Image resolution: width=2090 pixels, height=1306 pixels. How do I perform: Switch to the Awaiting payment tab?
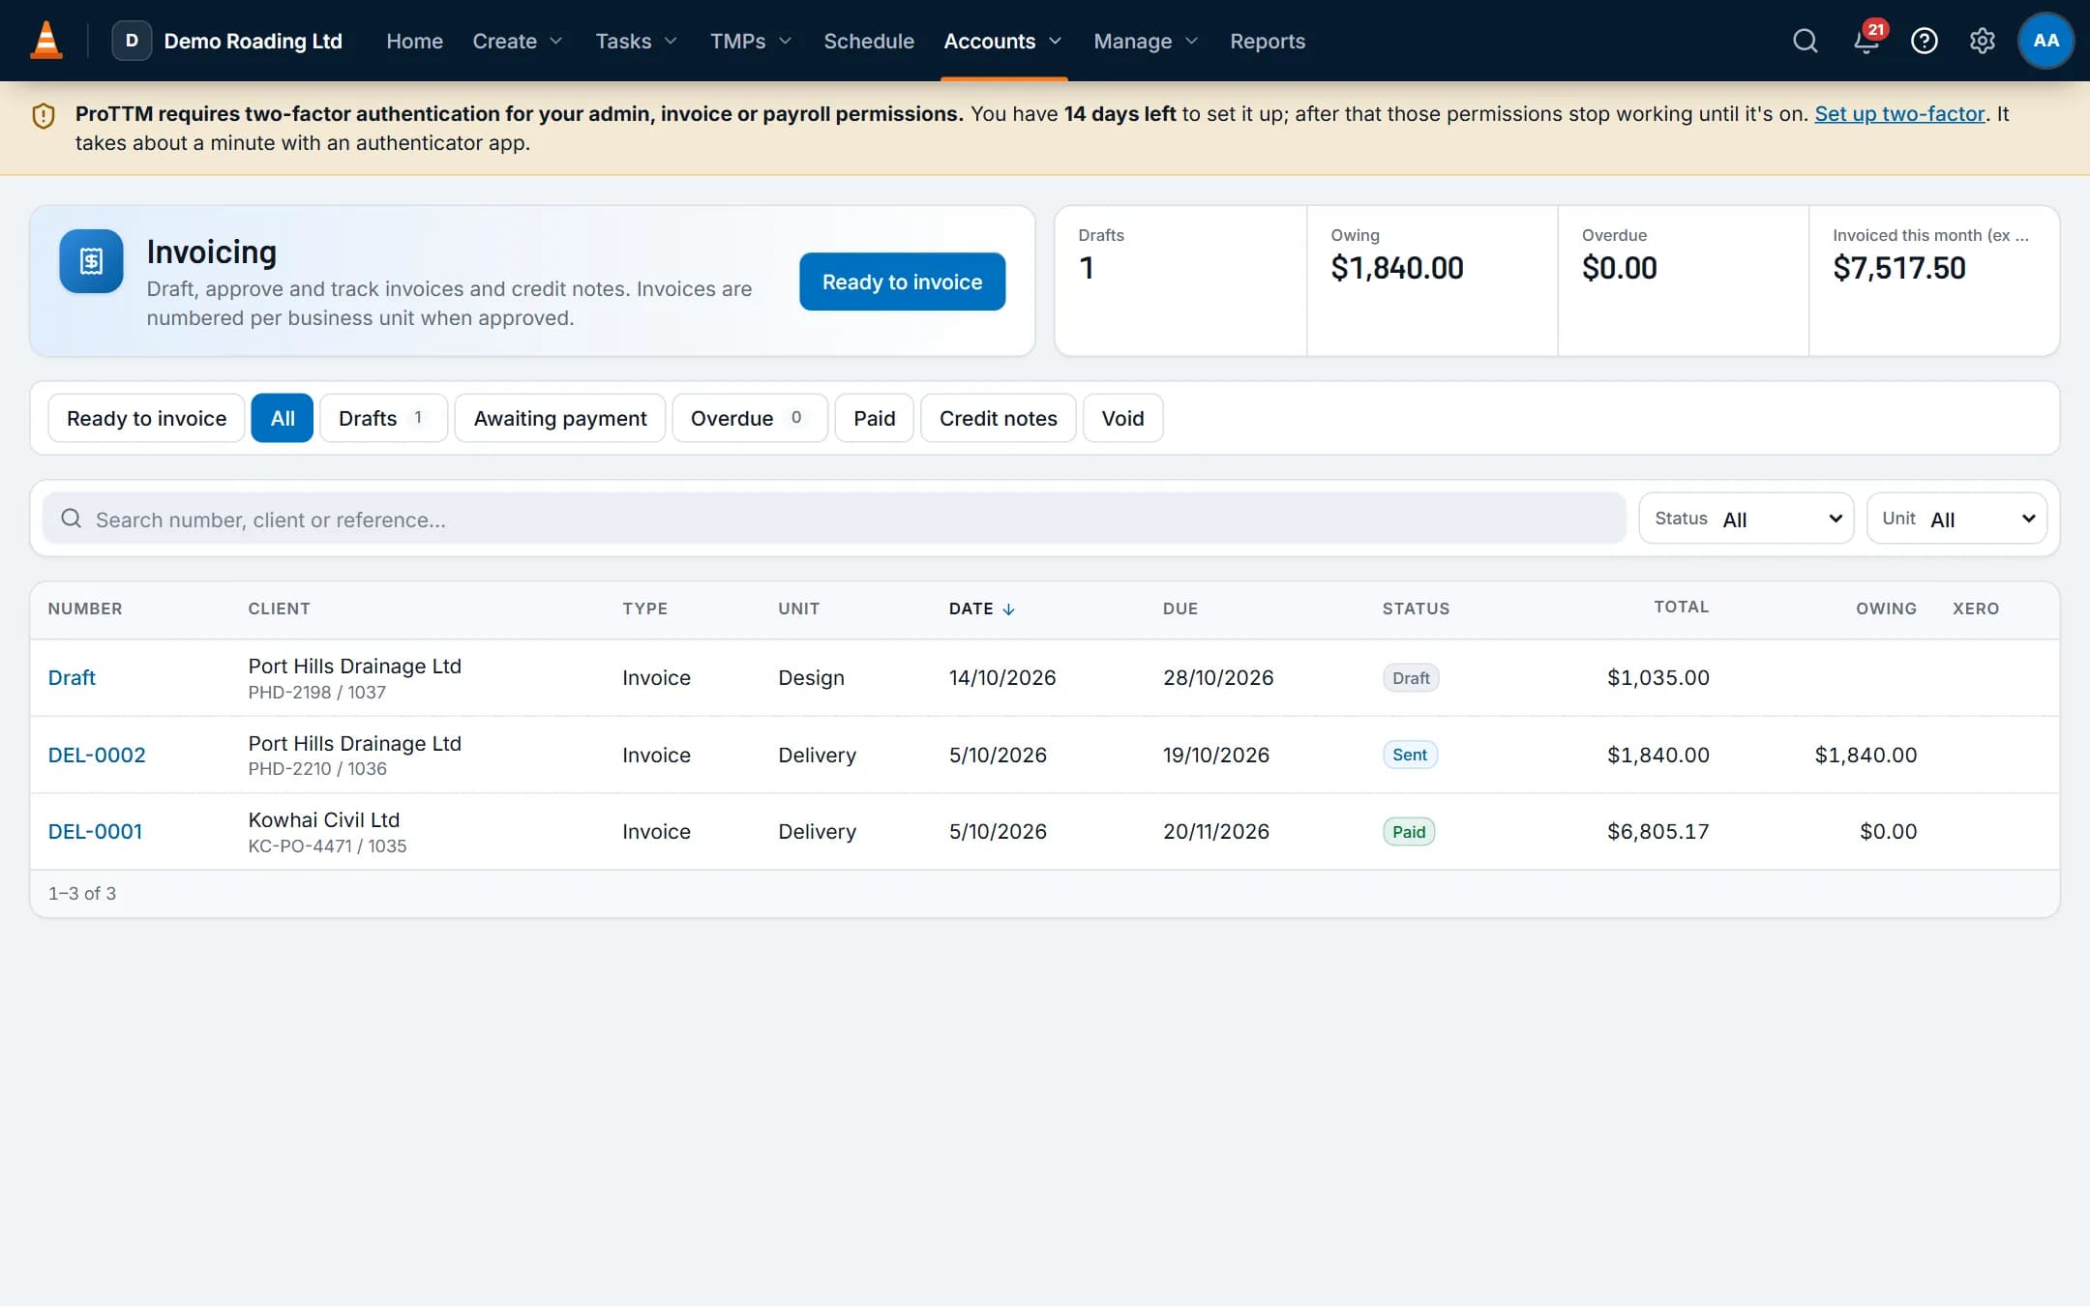coord(560,418)
